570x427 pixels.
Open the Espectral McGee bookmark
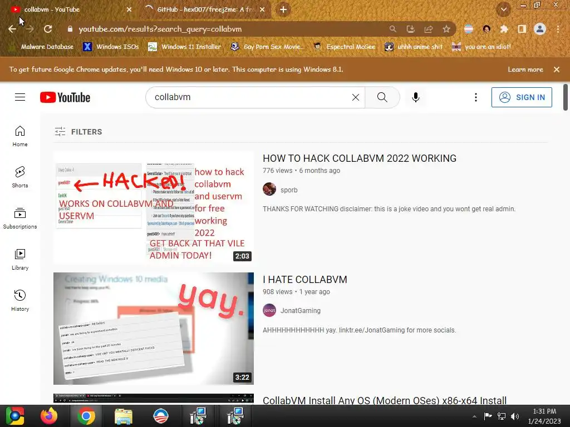tap(345, 47)
